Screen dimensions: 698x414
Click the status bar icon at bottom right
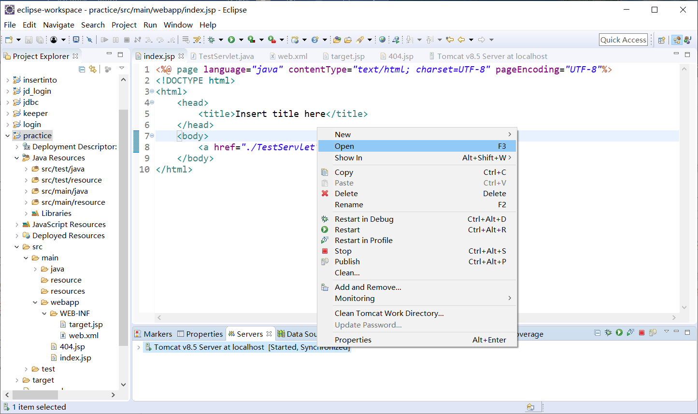[x=530, y=407]
